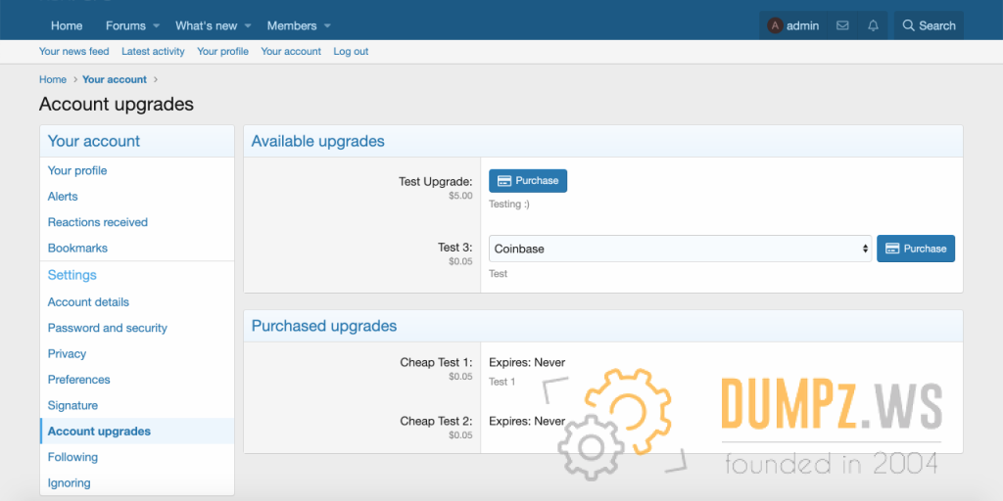
Task: Click Your account breadcrumb link
Action: point(115,79)
